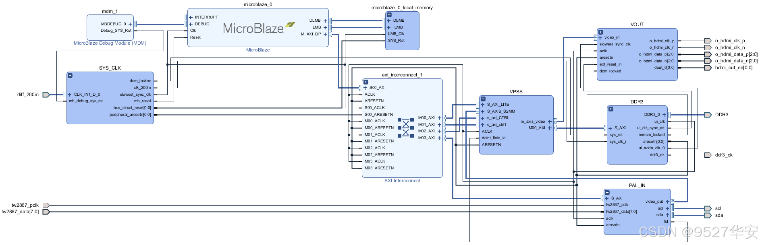Click the MicroBlaze label under microblaze_0
The image size is (760, 245).
(258, 50)
